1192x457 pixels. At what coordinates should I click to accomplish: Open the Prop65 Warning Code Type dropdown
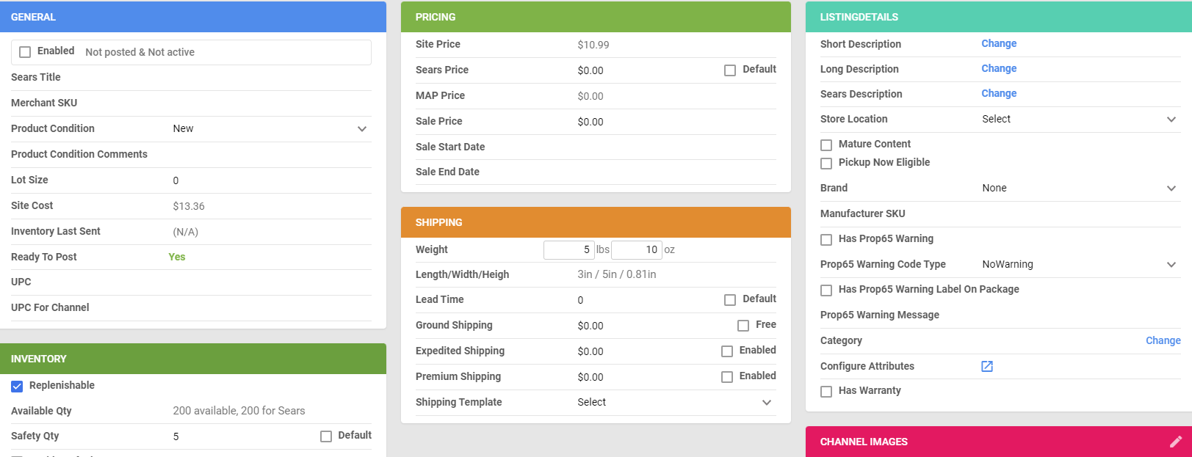pyautogui.click(x=1080, y=264)
